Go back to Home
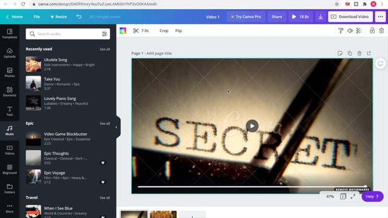The width and height of the screenshot is (388, 218). (x=15, y=17)
